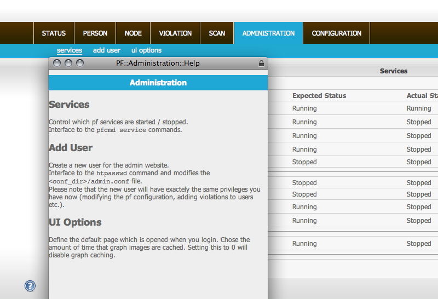Zoom the help popup with the third window button
Screen dimensions: 438x299
[80, 64]
